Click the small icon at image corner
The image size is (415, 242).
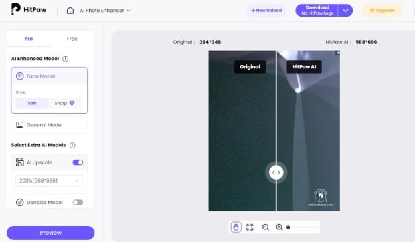(x=338, y=53)
